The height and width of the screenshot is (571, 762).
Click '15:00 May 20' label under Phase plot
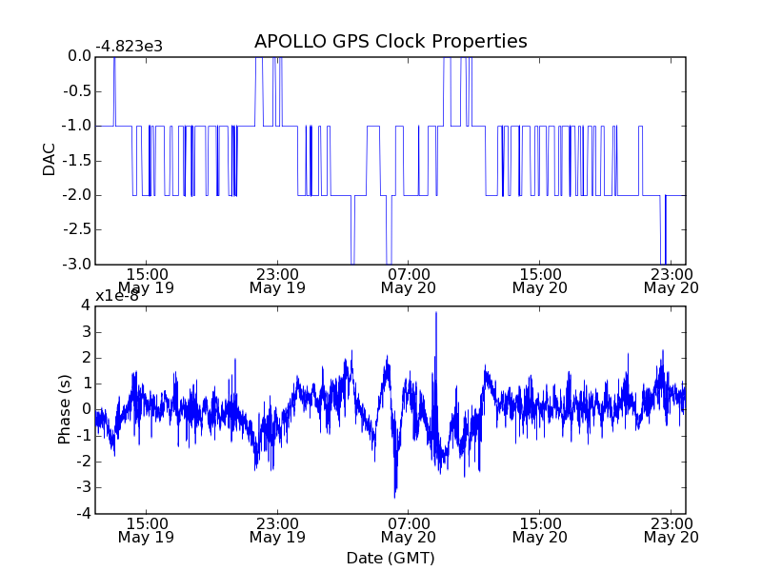coord(540,530)
